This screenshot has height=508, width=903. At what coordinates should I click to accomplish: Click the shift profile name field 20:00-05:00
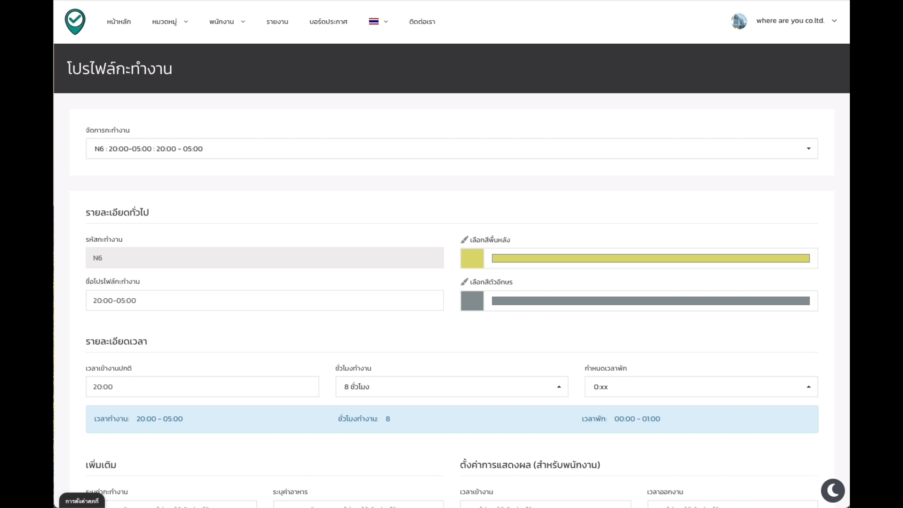(x=264, y=301)
